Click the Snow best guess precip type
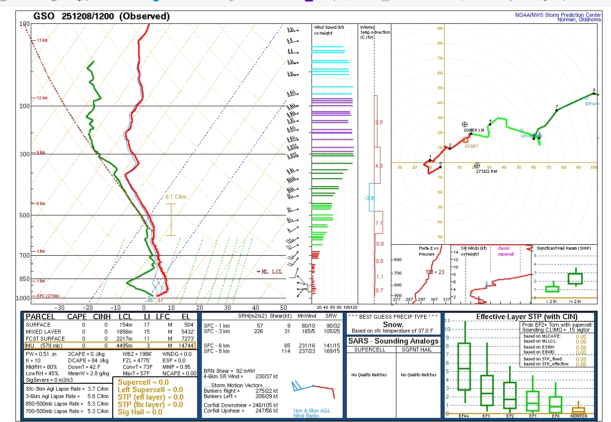Image resolution: width=611 pixels, height=422 pixels. click(393, 324)
